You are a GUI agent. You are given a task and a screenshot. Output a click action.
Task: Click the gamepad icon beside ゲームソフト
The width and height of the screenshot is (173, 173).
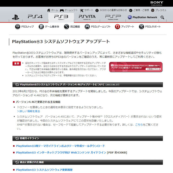tap(62, 10)
